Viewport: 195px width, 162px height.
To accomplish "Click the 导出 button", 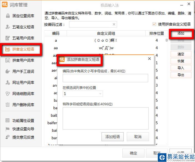I will tap(181, 75).
